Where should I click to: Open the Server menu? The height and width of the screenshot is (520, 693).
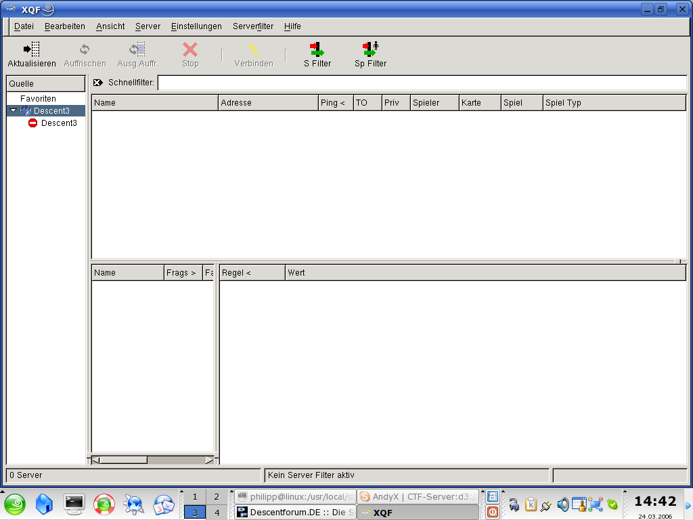coord(148,26)
